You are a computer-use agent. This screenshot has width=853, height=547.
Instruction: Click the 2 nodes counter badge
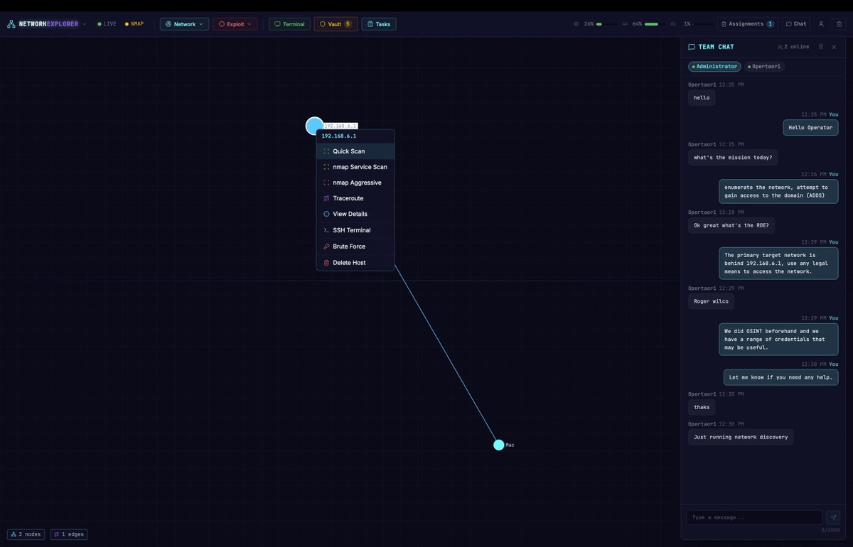click(x=26, y=534)
